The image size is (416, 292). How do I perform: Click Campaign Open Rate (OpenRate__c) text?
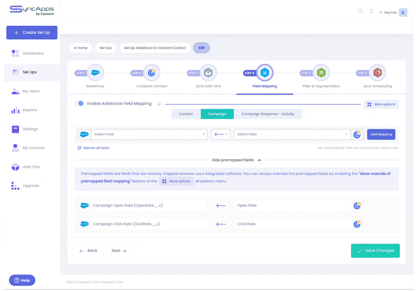click(x=128, y=205)
